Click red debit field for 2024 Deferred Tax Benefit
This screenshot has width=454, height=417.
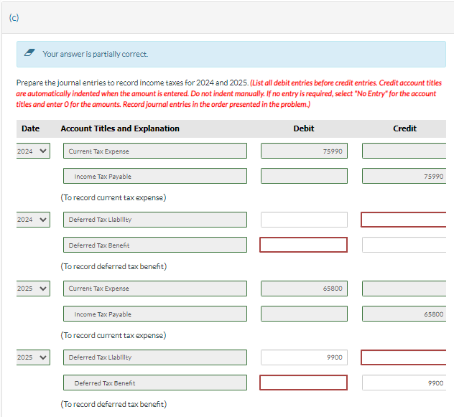[x=303, y=245]
